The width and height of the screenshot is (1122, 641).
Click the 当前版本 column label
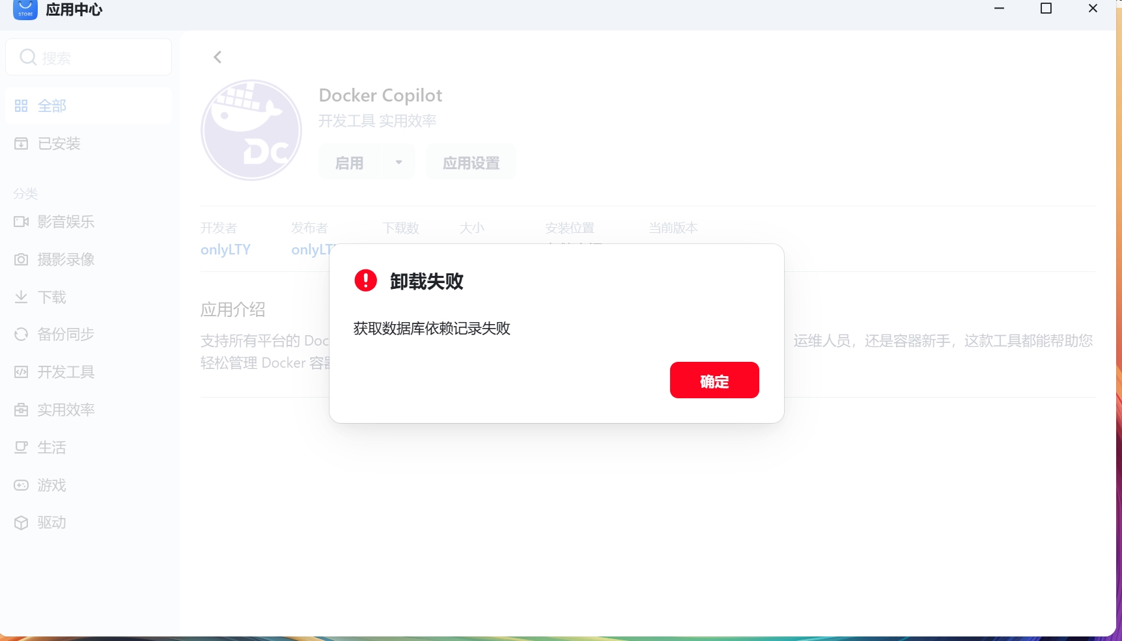coord(673,228)
